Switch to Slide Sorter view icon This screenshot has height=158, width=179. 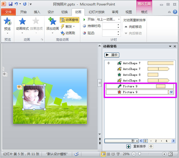pyautogui.click(x=108, y=154)
